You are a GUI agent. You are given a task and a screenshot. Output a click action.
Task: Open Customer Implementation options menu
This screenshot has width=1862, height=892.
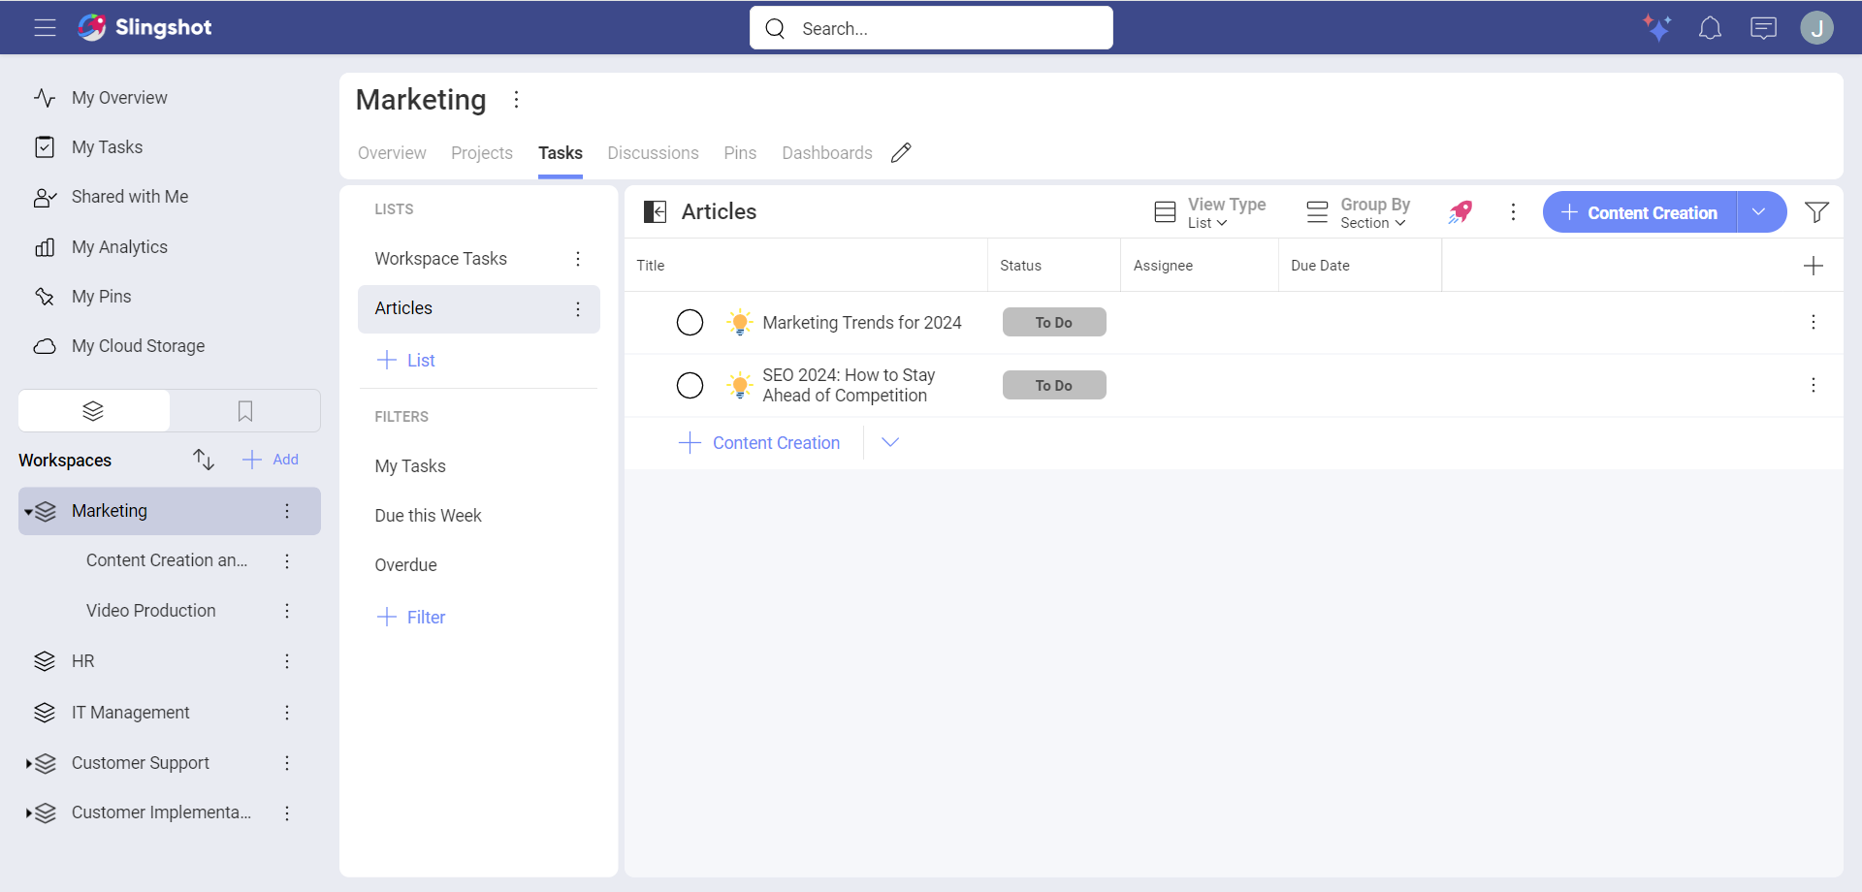(x=287, y=812)
